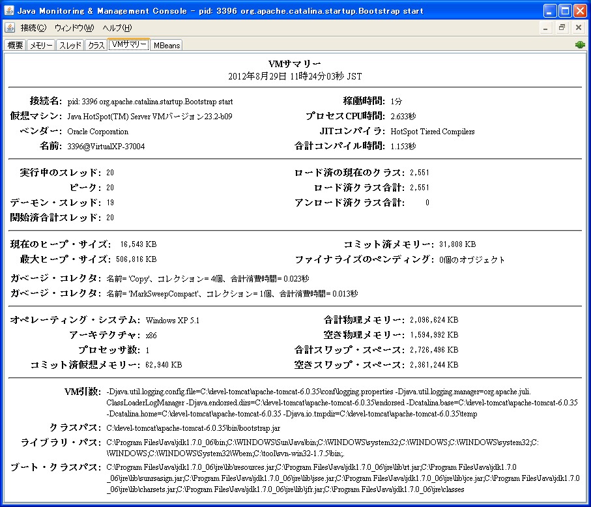The height and width of the screenshot is (507, 591).
Task: Click the committed virtual memory 62,940 KB
Action: 164,365
